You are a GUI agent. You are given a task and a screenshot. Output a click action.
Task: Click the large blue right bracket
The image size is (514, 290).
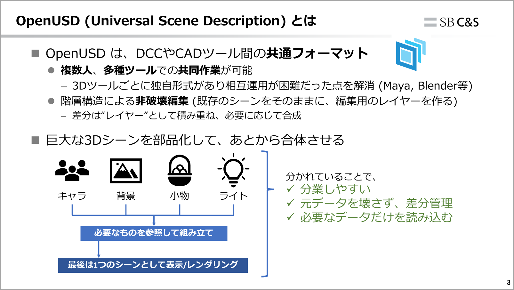(x=267, y=213)
